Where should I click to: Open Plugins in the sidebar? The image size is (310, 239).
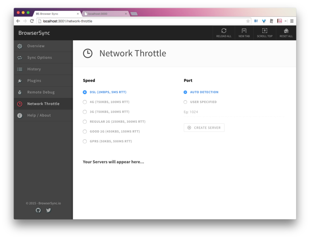43,81
